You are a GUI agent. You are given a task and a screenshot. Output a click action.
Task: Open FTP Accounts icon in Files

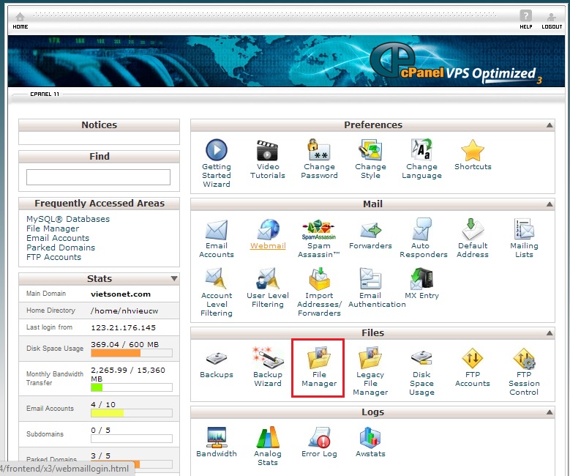(x=473, y=368)
